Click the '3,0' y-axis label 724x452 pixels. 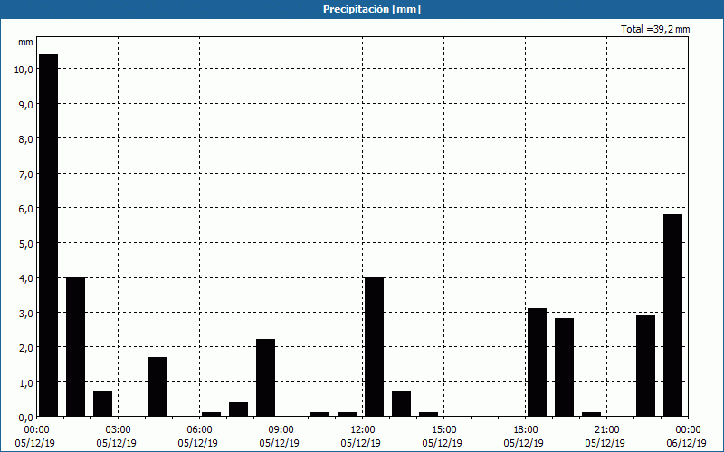(x=26, y=313)
